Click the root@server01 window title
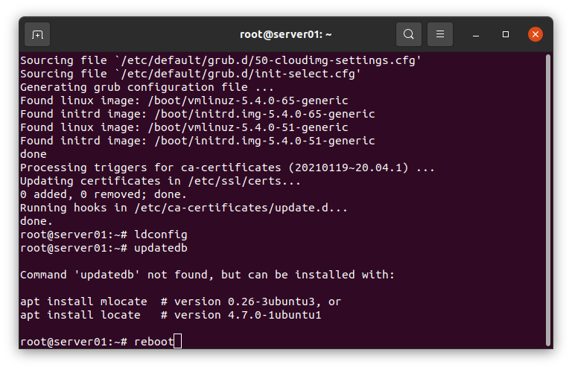Screen dimensions: 572x370 coord(286,35)
